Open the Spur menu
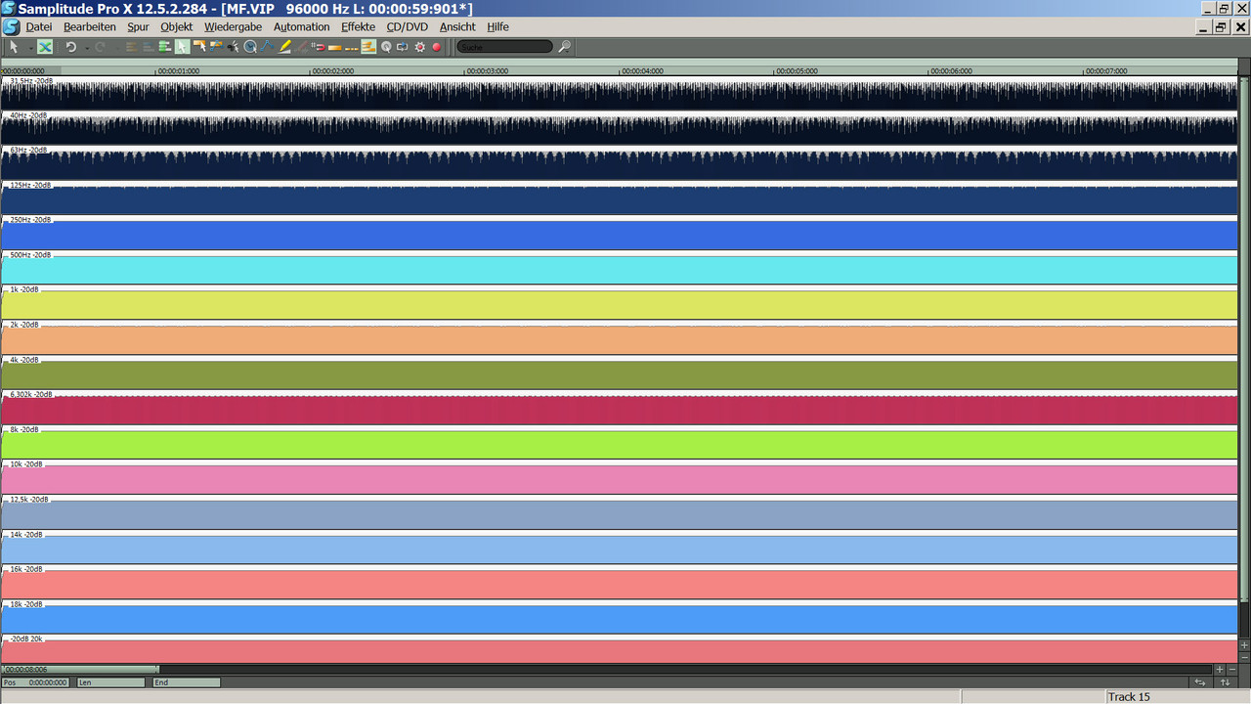Image resolution: width=1251 pixels, height=704 pixels. tap(138, 26)
